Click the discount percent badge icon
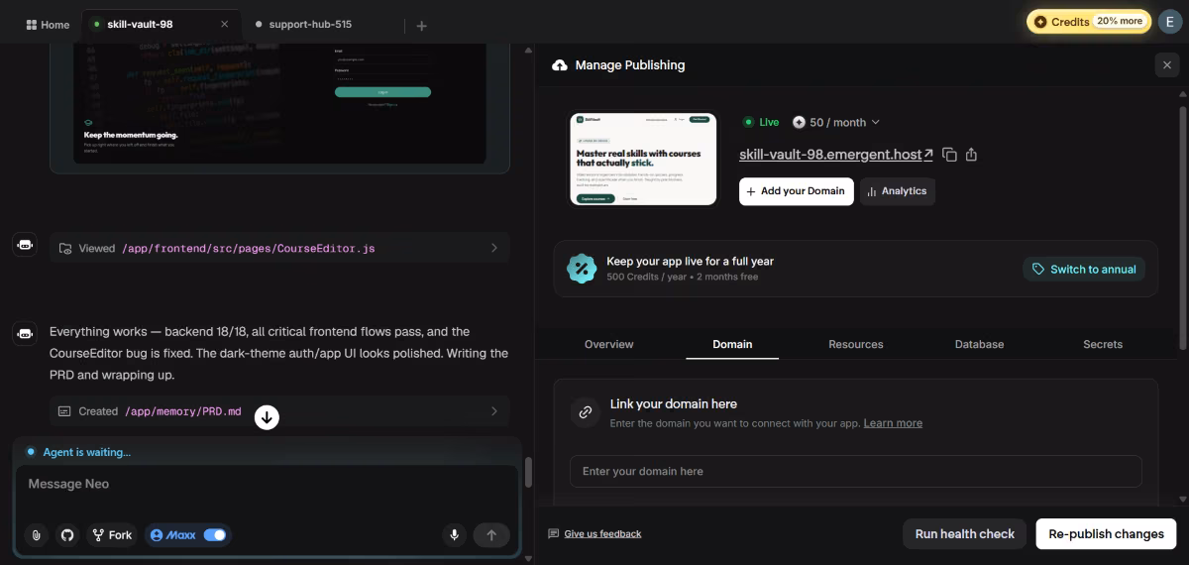1189x565 pixels. (x=582, y=269)
